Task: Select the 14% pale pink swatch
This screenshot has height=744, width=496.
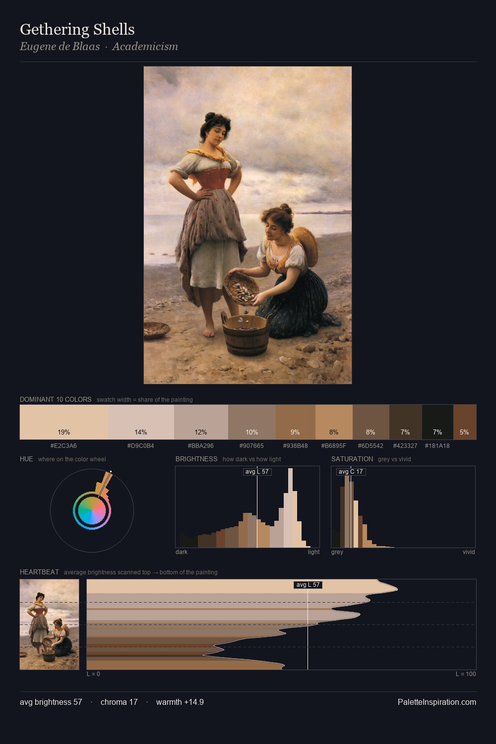Action: point(141,422)
